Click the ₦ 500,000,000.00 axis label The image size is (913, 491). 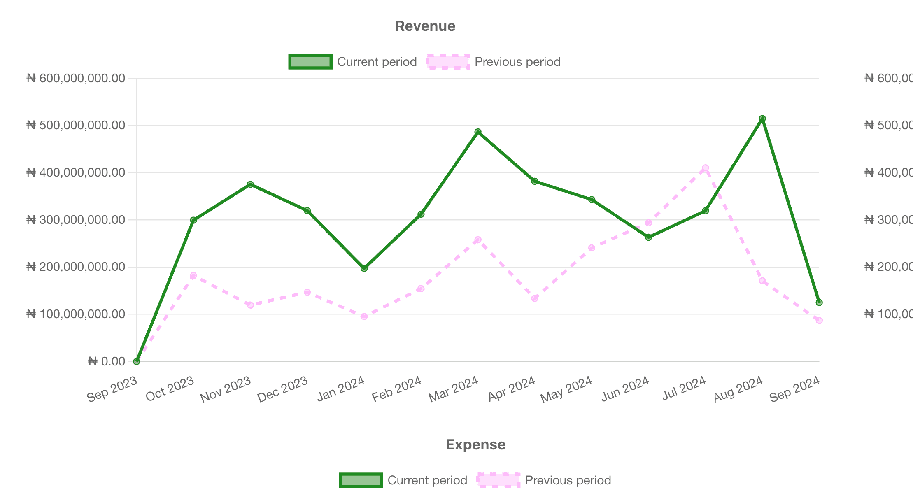(x=76, y=125)
